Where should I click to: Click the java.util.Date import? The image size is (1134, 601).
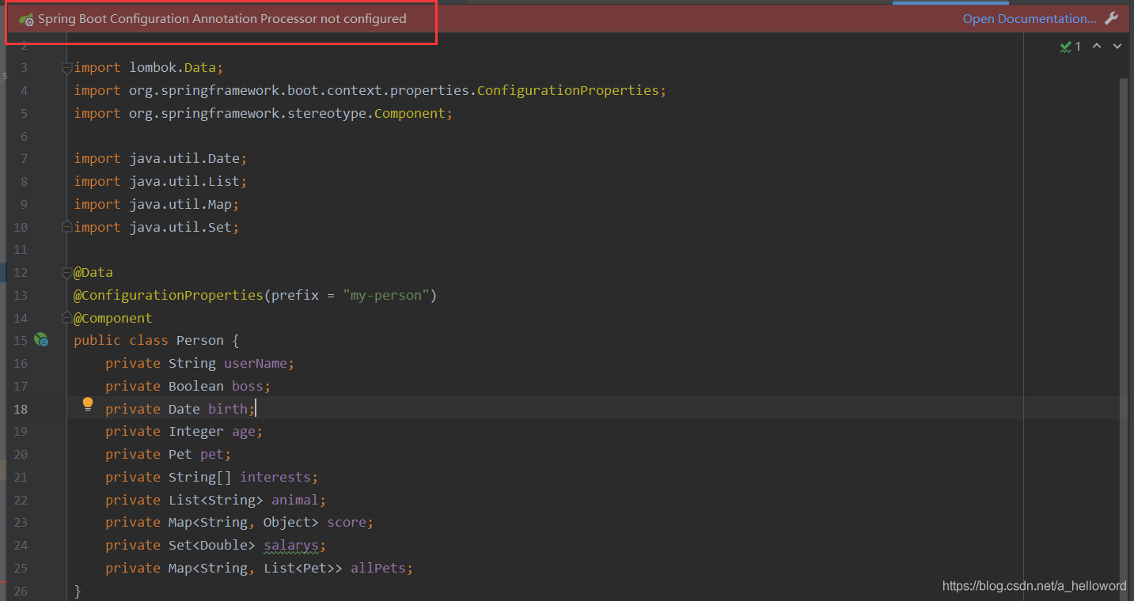tap(161, 158)
